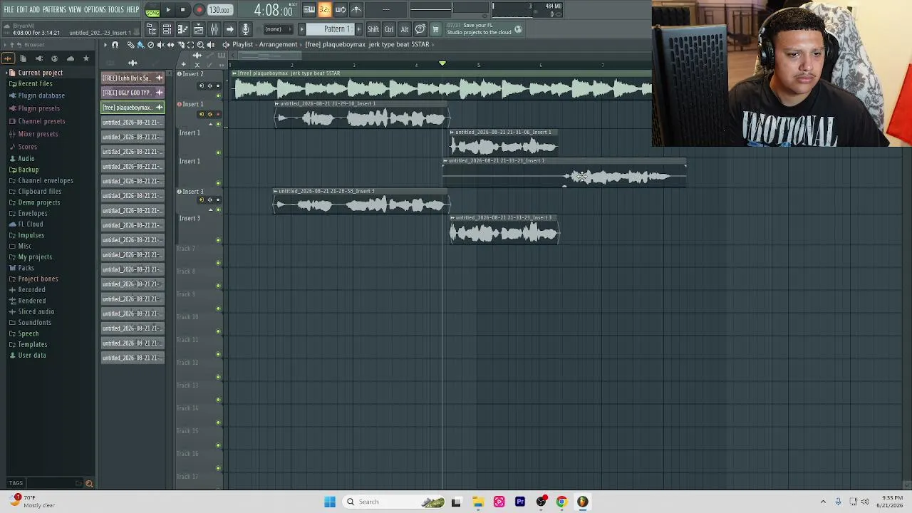912x513 pixels.
Task: Open the shop cart icon
Action: [x=435, y=29]
